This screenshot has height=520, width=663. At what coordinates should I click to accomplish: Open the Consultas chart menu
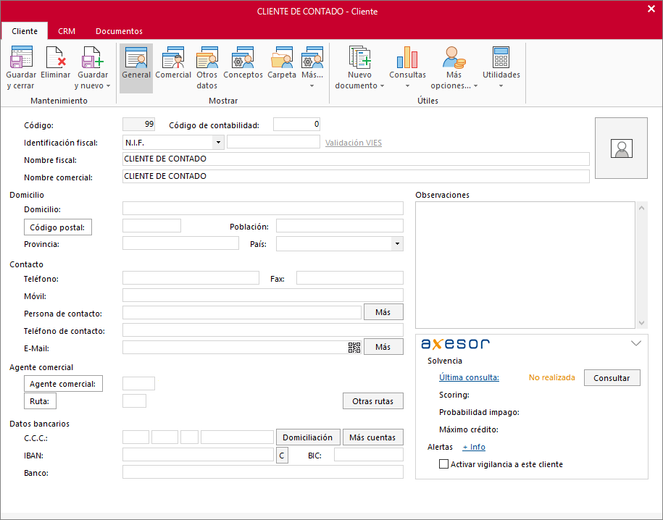click(x=407, y=58)
